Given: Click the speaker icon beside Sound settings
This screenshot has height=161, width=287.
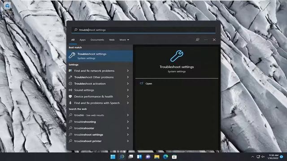Looking at the screenshot, I should [70, 90].
